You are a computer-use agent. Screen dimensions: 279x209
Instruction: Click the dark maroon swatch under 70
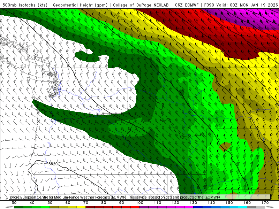tap(90, 207)
